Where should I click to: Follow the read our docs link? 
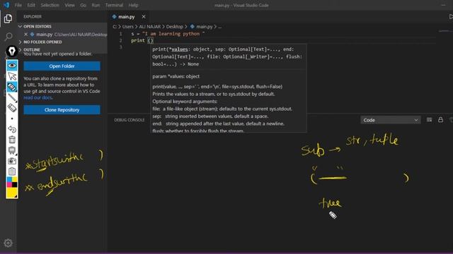pos(38,97)
